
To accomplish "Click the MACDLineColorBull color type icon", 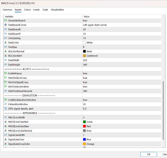I will coord(6,122).
